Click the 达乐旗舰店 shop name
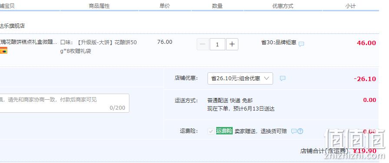The image size is (389, 163). tap(13, 26)
